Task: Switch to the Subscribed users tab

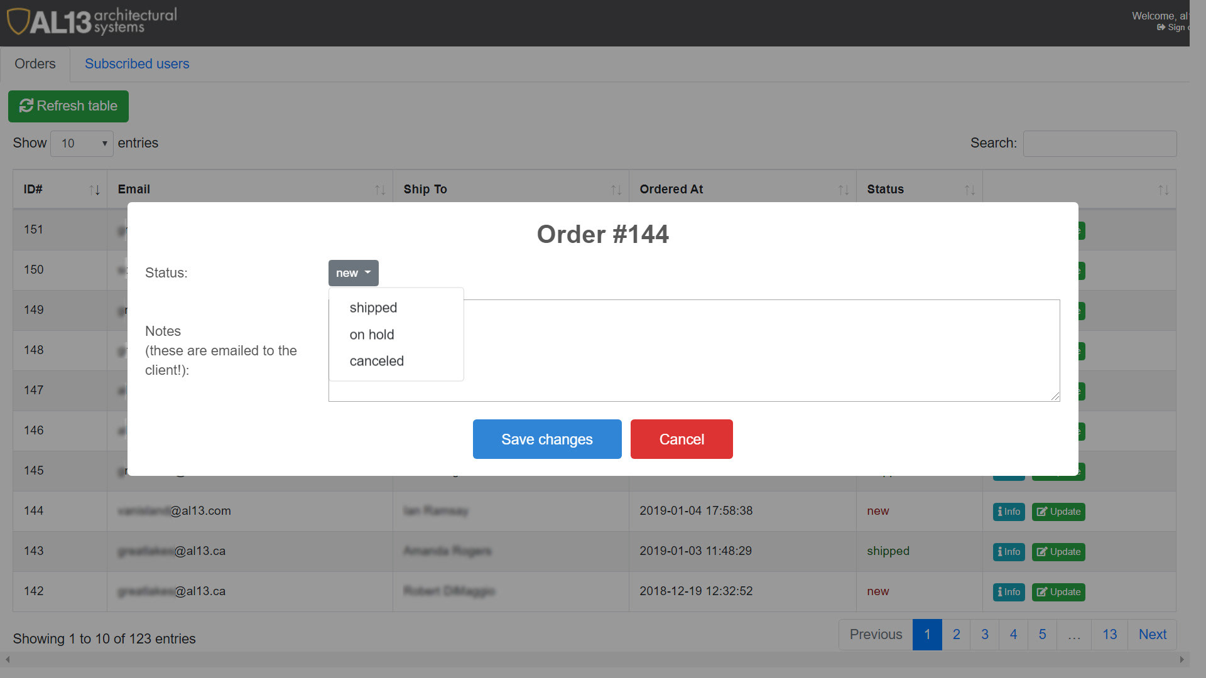Action: point(137,64)
